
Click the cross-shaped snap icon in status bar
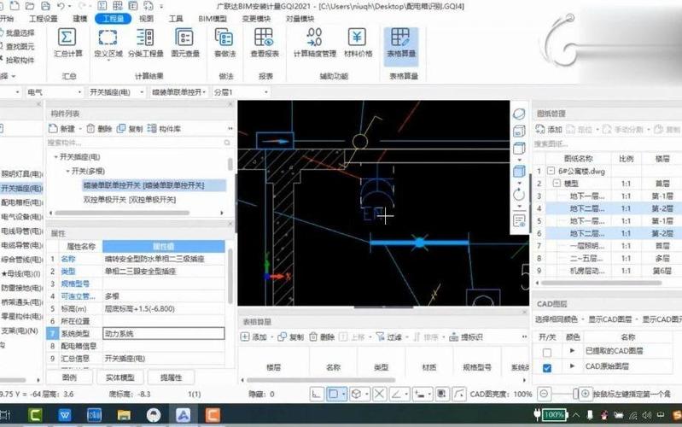379,395
